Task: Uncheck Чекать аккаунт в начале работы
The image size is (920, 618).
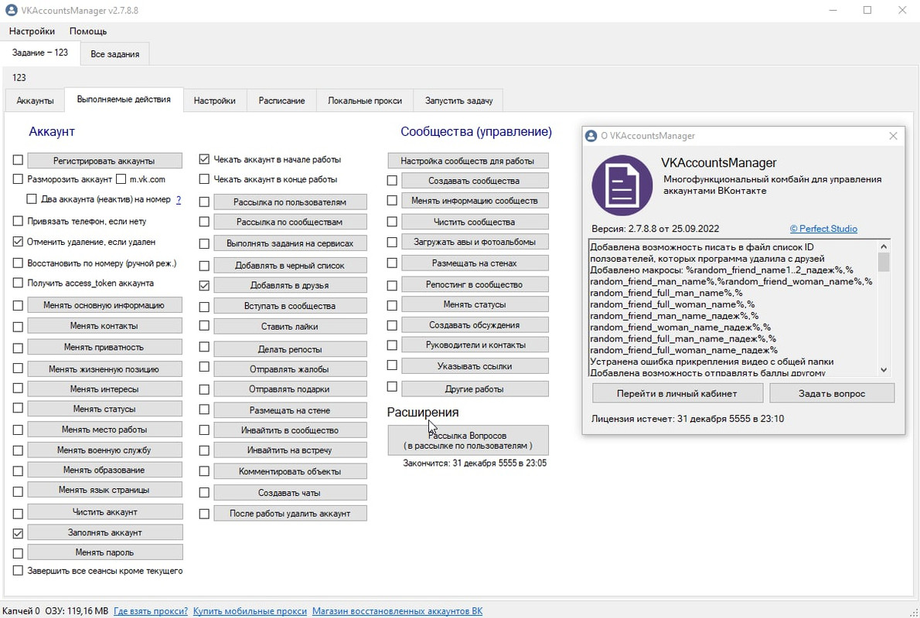Action: pyautogui.click(x=204, y=159)
